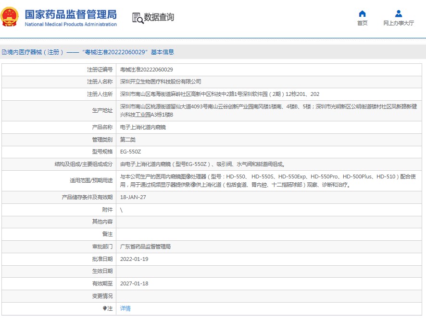This screenshot has height=318, width=426.
Task: Go to 首页 via its text label
Action: [362, 23]
